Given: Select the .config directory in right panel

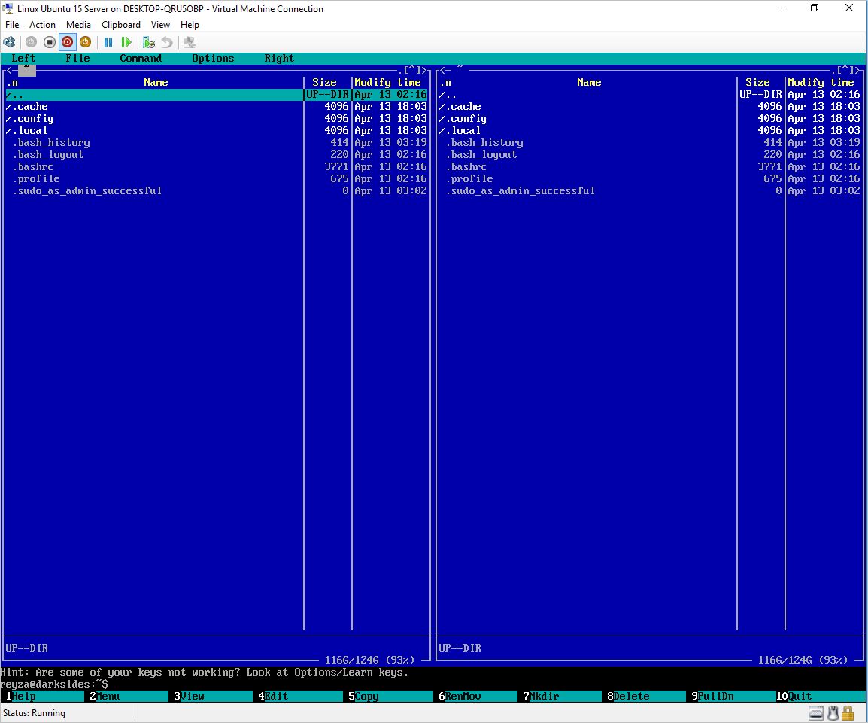Looking at the screenshot, I should 468,118.
